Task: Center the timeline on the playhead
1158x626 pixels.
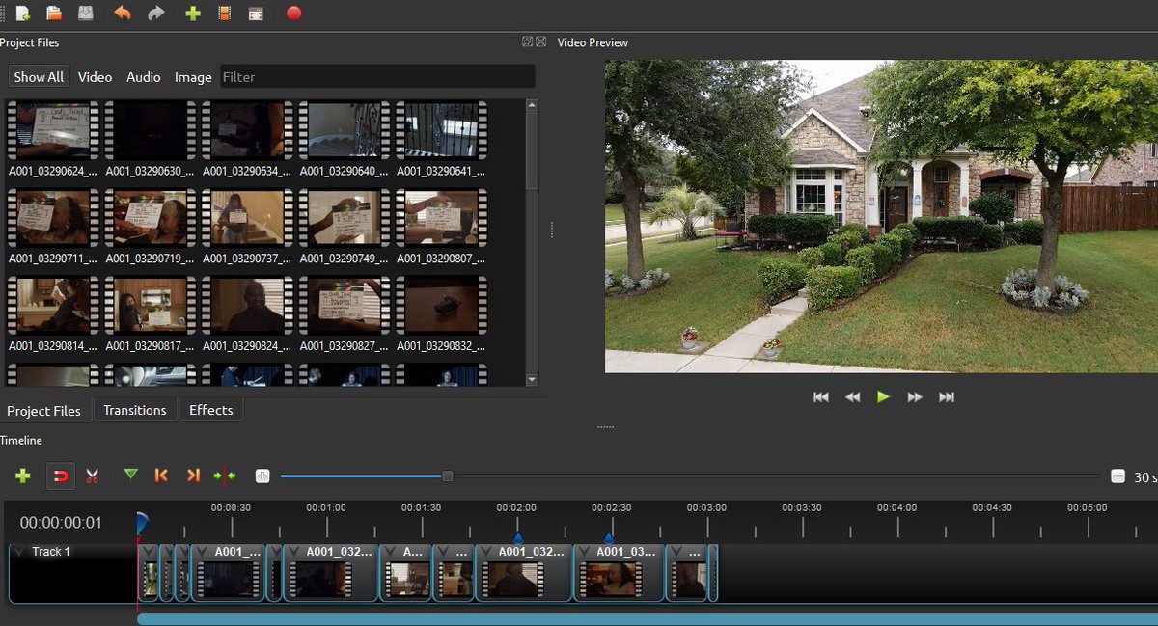Action: point(225,476)
